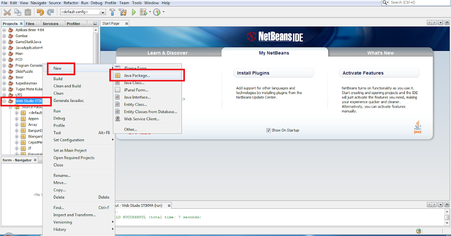
Task: Click the Undo icon
Action: click(x=40, y=12)
